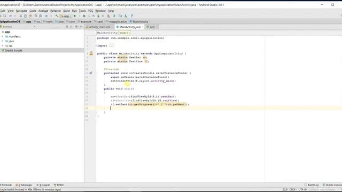Open the AVD Manager icon

click(108, 16)
